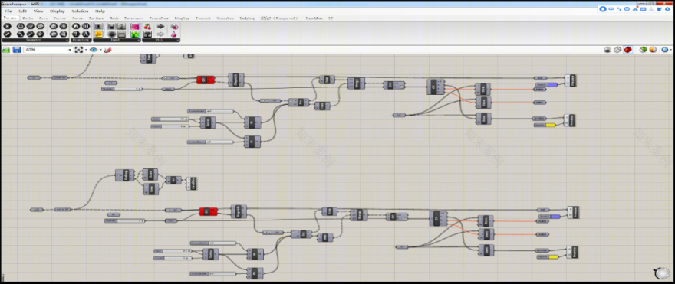Switch to the Mesh component tab
Viewport: 675px width, 284px height.
114,18
